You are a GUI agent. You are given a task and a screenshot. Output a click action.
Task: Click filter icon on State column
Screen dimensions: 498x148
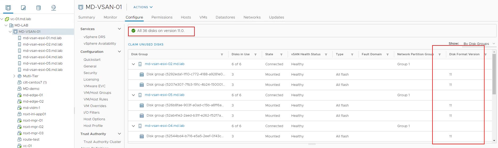[x=281, y=54]
